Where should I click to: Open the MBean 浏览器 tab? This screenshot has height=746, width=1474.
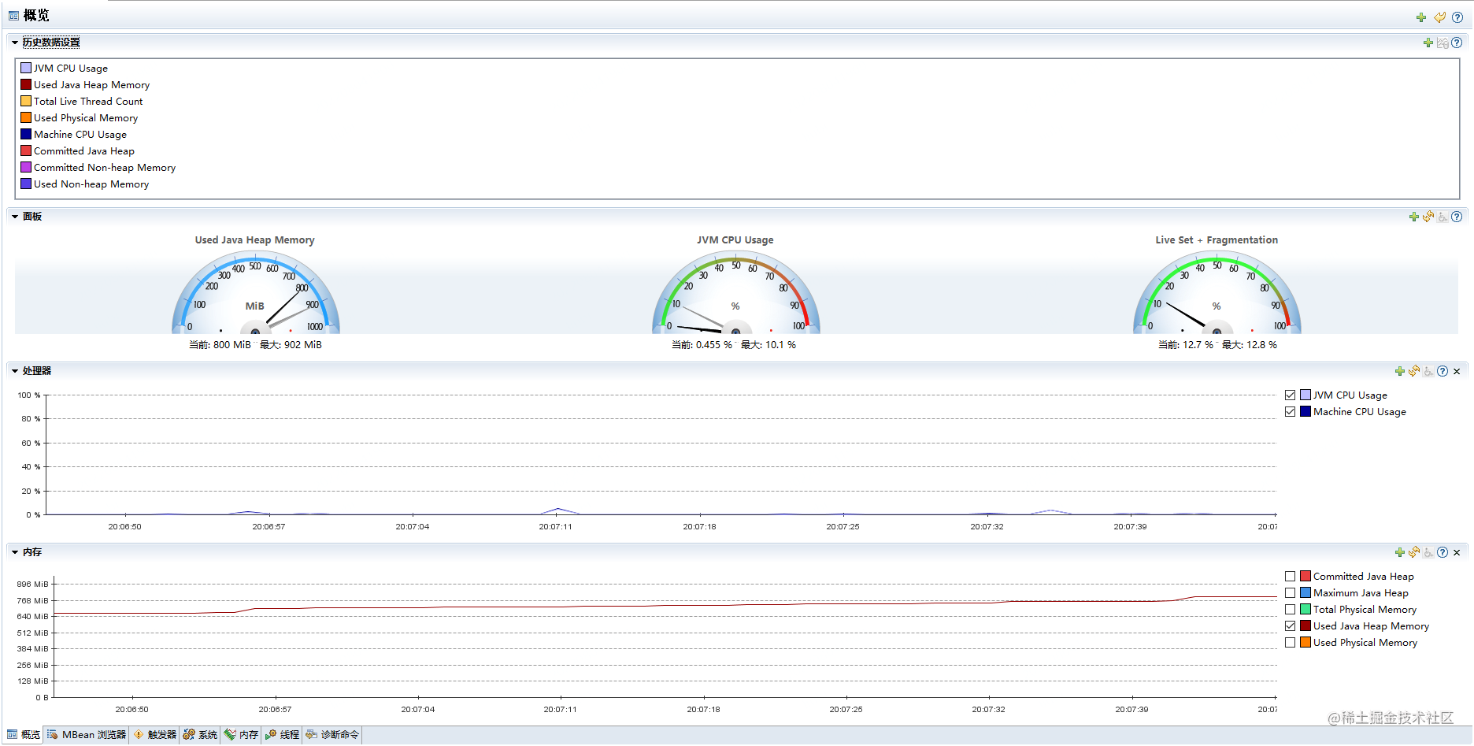point(86,735)
